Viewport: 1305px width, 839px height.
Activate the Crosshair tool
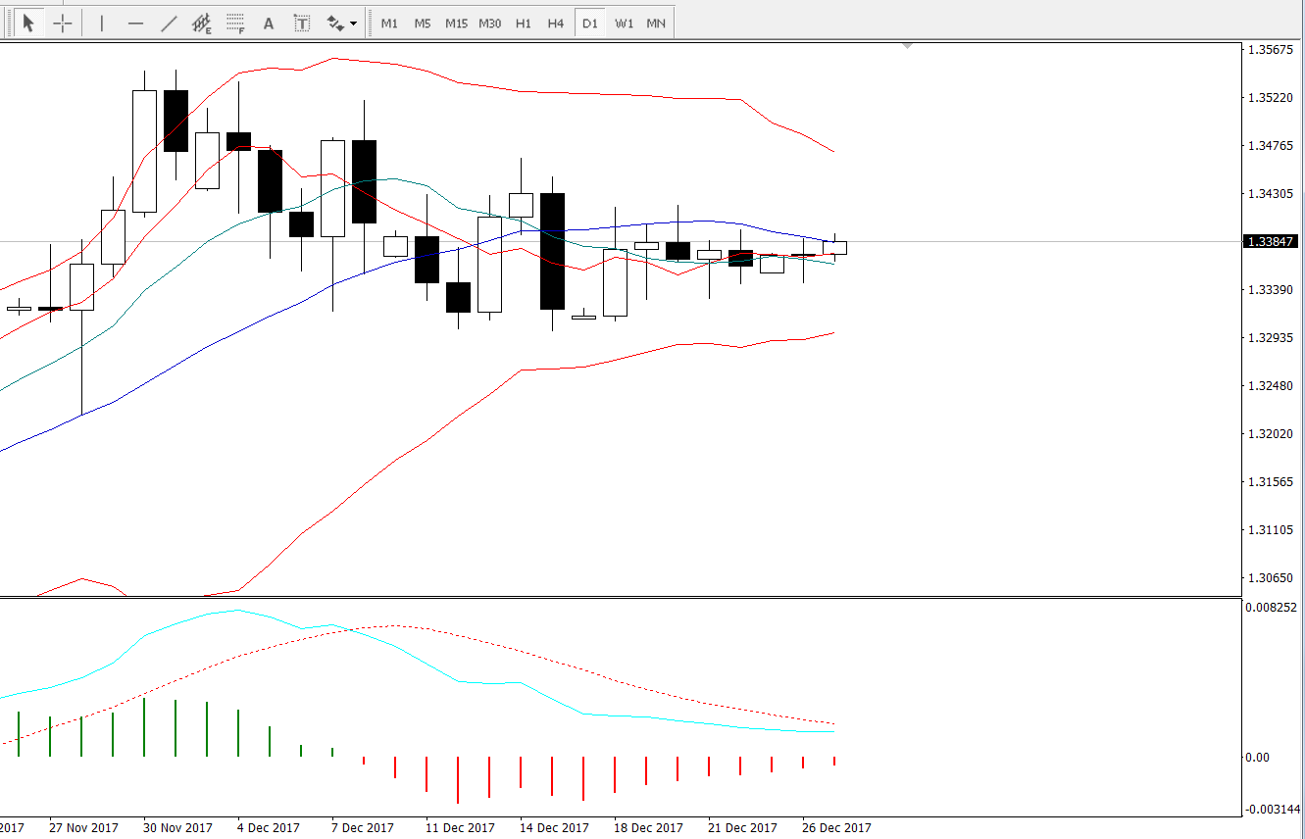click(62, 24)
